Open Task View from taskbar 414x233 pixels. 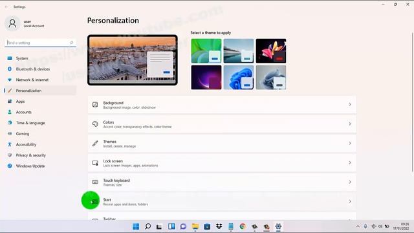159,227
